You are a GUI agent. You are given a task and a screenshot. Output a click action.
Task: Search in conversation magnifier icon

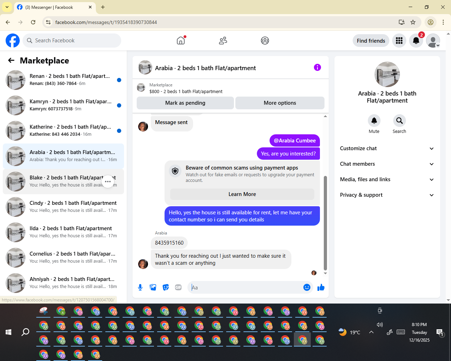point(400,121)
